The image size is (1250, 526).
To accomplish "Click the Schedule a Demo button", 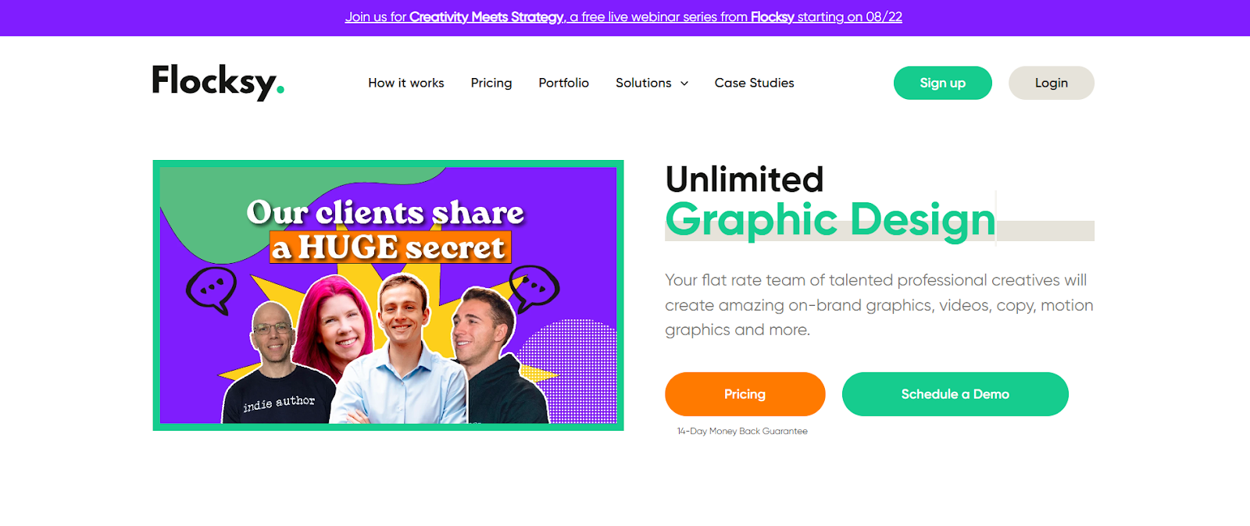I will point(955,394).
